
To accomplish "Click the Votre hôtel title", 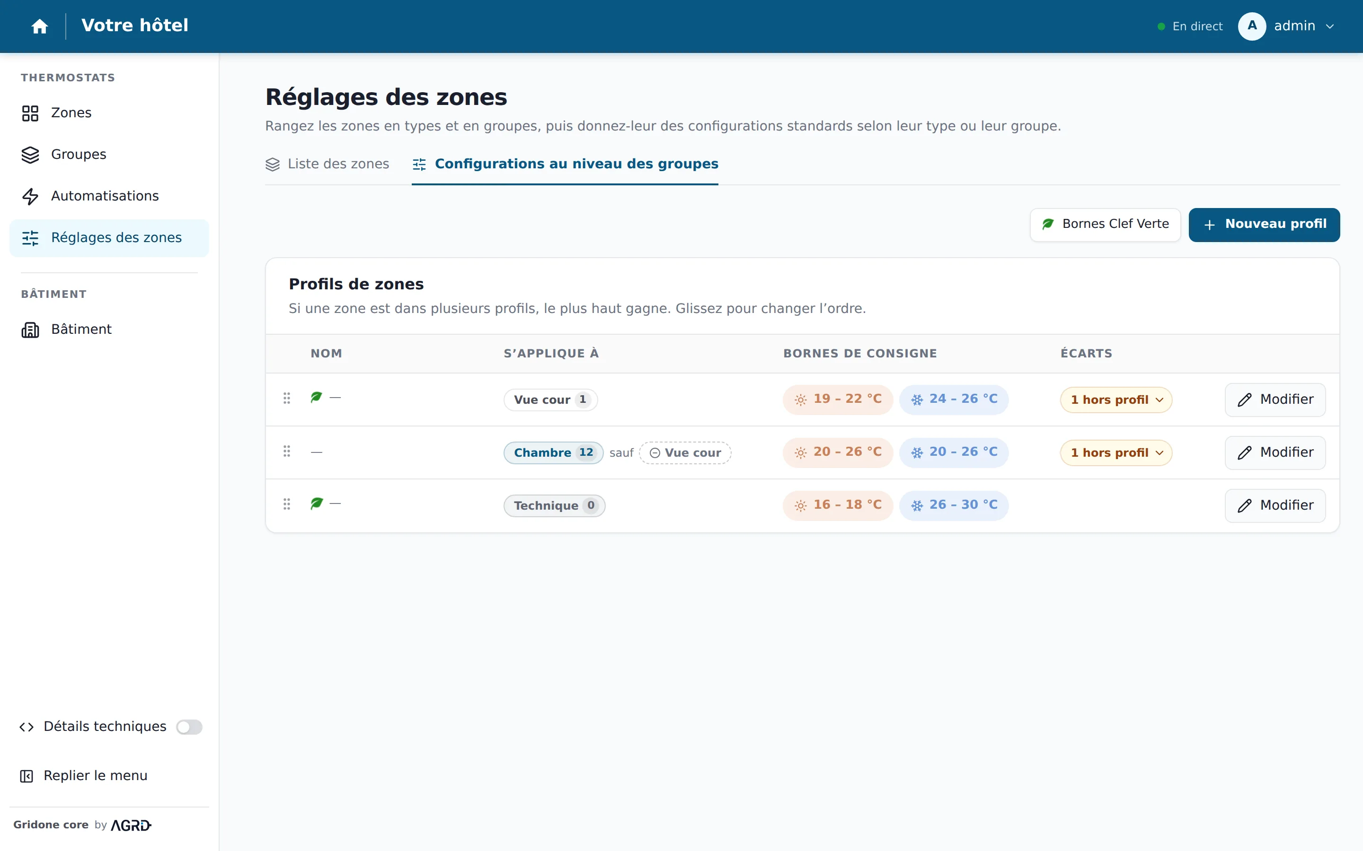I will pyautogui.click(x=134, y=26).
